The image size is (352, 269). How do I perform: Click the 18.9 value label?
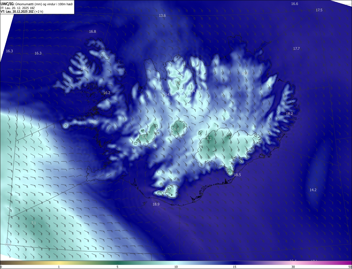click(x=156, y=204)
